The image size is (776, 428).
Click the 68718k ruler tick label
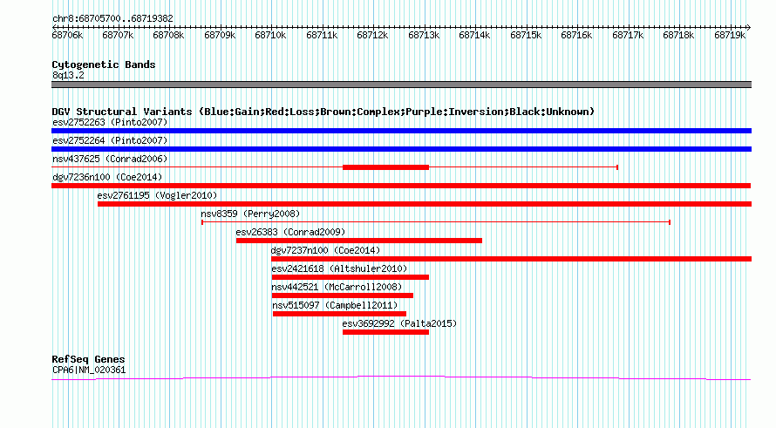point(678,35)
